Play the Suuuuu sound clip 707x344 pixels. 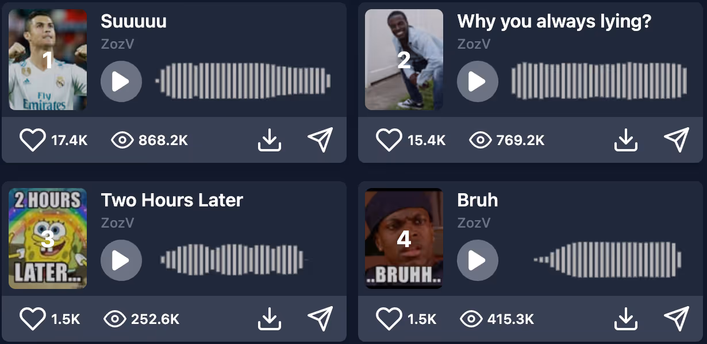click(x=121, y=81)
